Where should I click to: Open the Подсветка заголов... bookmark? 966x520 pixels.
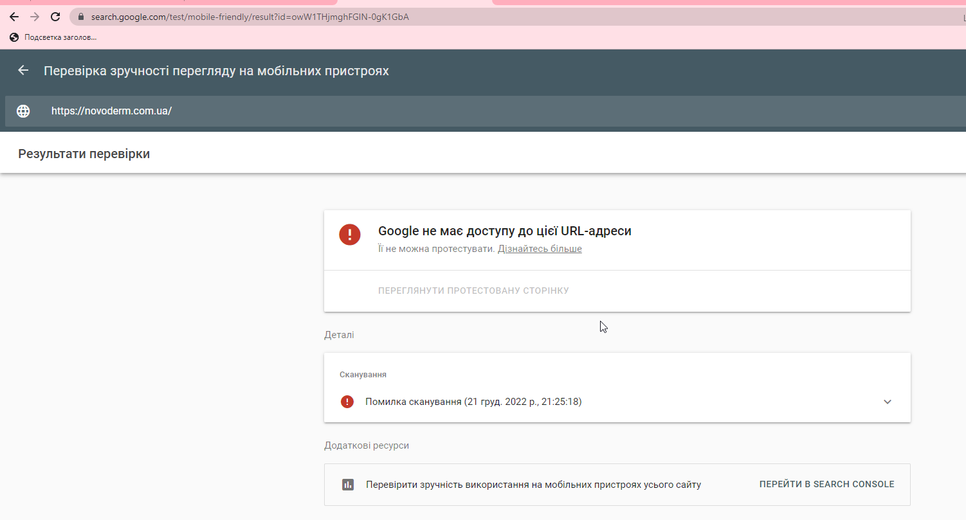[53, 37]
